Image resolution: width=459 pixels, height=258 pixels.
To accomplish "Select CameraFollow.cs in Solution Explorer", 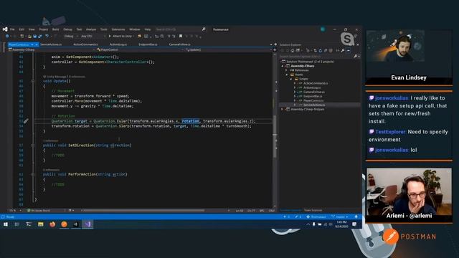I will (314, 92).
